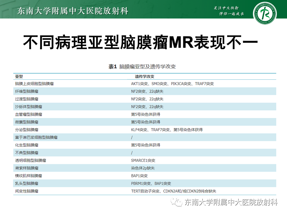Click 第5号染色体获得 in 化生型 row
The image size is (287, 215).
146,145
